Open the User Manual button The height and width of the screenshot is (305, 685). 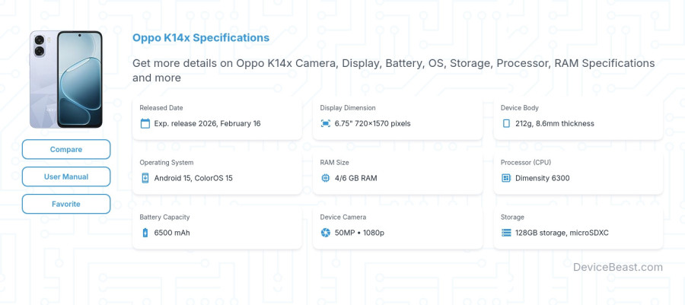coord(66,176)
